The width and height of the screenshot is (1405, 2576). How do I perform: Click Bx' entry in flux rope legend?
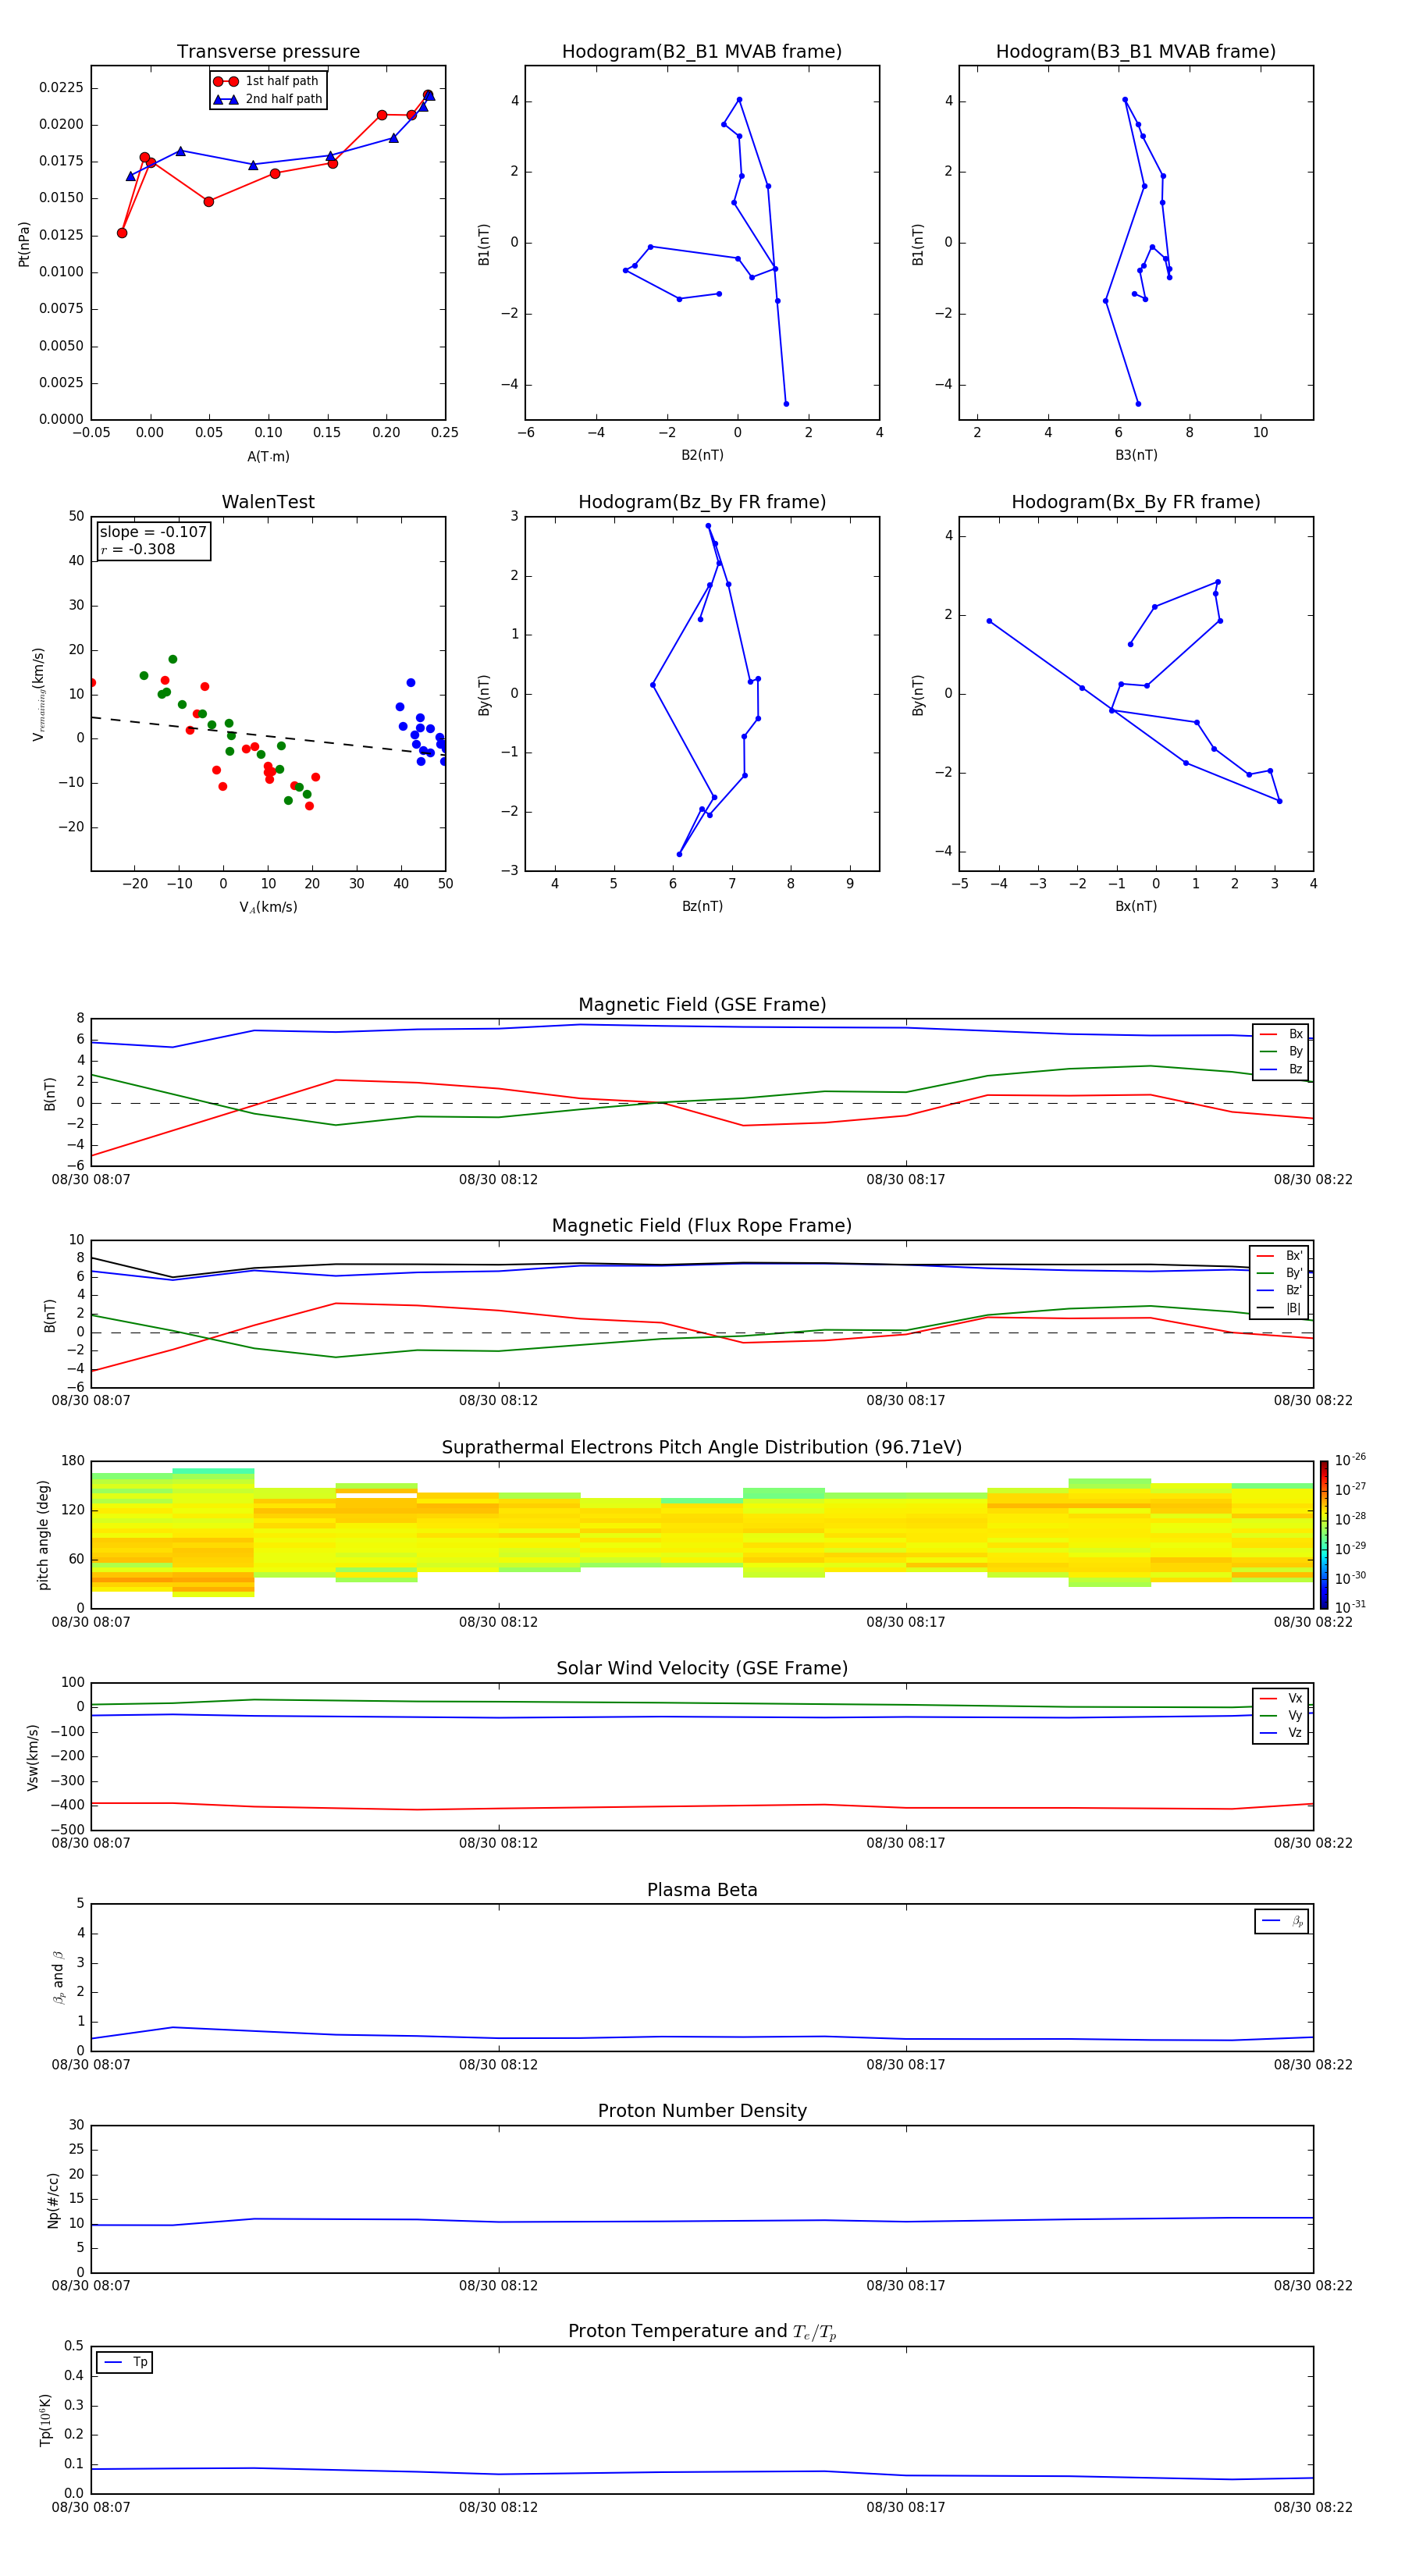[x=1280, y=1256]
